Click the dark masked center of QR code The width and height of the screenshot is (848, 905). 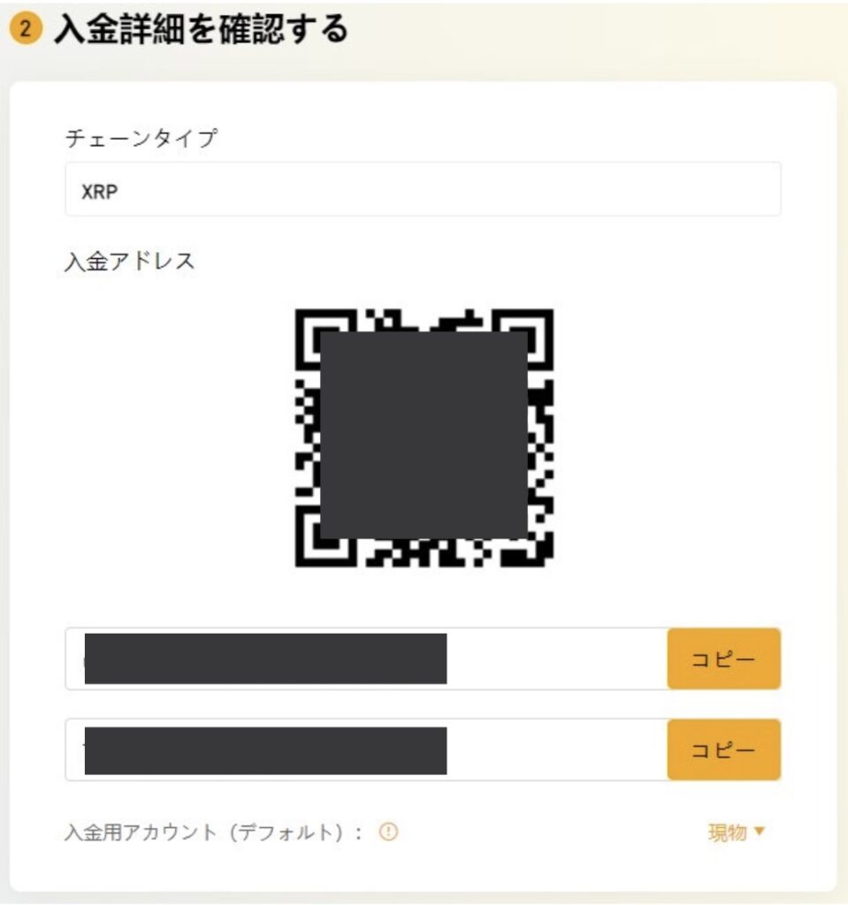click(424, 435)
